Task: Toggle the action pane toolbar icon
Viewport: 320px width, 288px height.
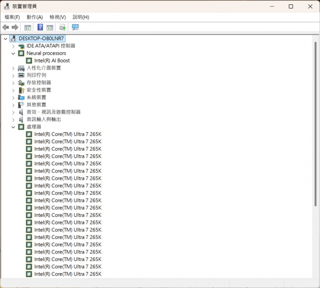Action: [50, 27]
